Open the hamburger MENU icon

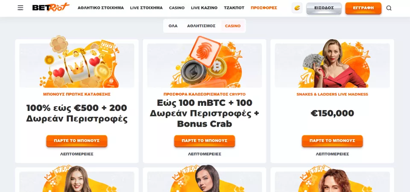[20, 8]
